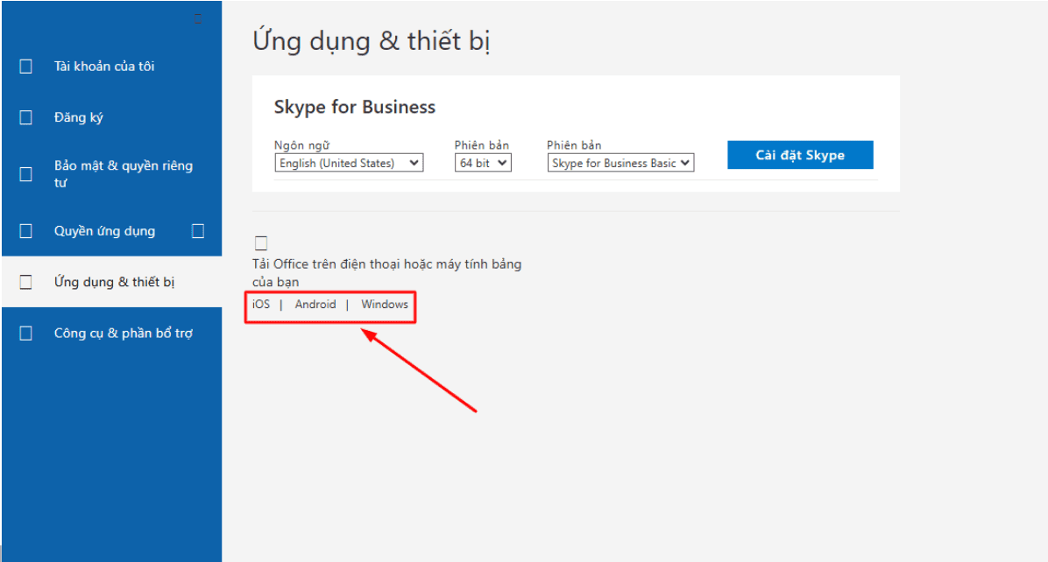This screenshot has height=562, width=1048.
Task: Open Tài khoản của tôi in sidebar
Action: click(104, 66)
